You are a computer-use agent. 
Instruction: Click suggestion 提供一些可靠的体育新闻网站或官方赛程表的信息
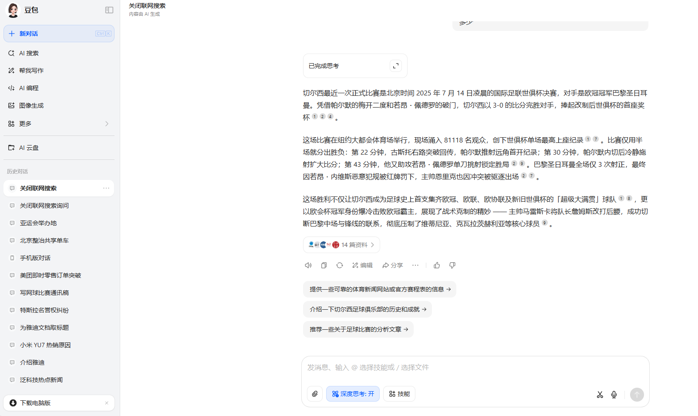[x=380, y=289]
